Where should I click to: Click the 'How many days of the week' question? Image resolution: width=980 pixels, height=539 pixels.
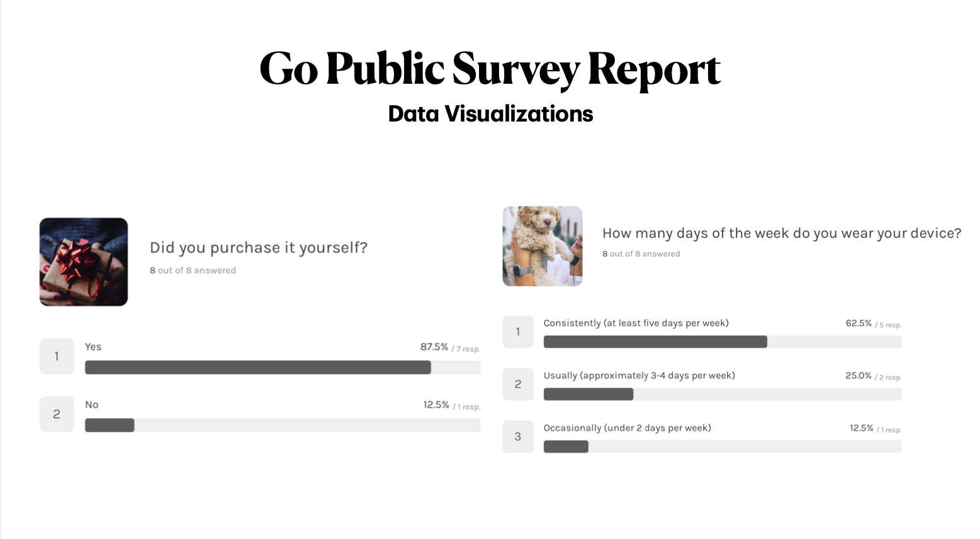click(x=782, y=234)
